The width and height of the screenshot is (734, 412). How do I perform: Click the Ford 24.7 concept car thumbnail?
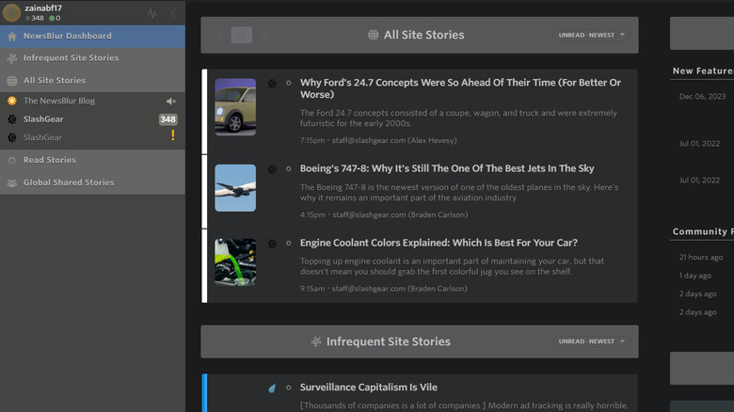235,106
